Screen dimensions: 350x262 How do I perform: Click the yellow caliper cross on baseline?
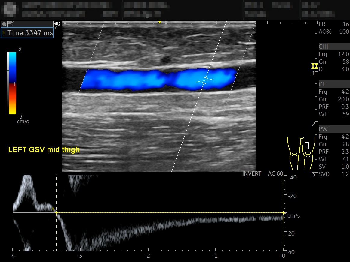[x=56, y=213]
